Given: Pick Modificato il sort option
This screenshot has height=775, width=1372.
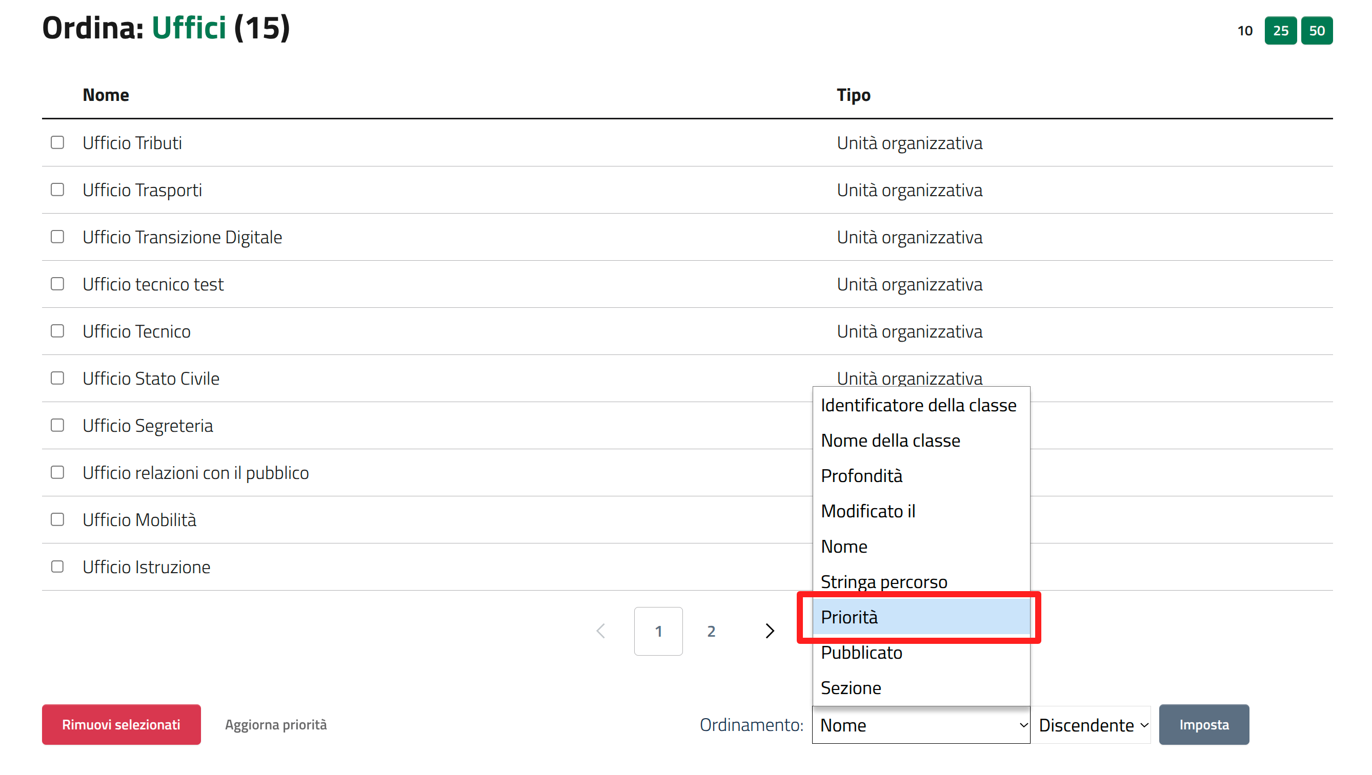Looking at the screenshot, I should (x=921, y=511).
